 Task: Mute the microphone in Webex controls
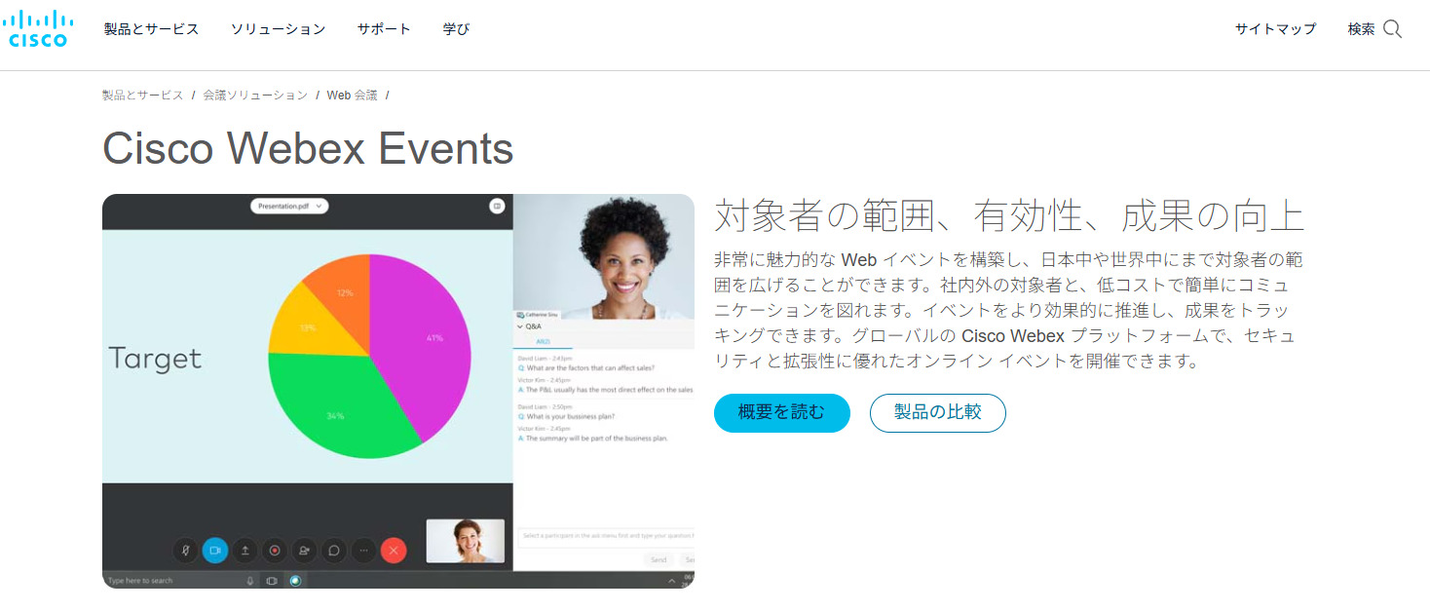[185, 550]
